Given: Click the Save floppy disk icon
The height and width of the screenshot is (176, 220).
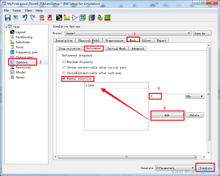Looking at the screenshot, I should [x=8, y=18].
